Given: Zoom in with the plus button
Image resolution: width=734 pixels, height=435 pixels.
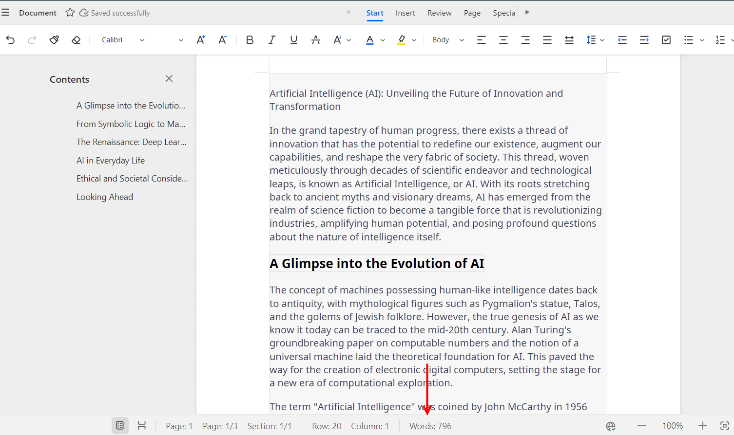Looking at the screenshot, I should (702, 426).
